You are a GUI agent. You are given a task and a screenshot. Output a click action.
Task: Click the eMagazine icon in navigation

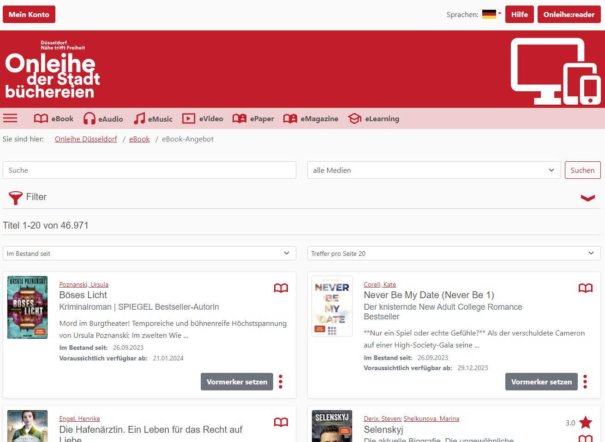click(290, 118)
